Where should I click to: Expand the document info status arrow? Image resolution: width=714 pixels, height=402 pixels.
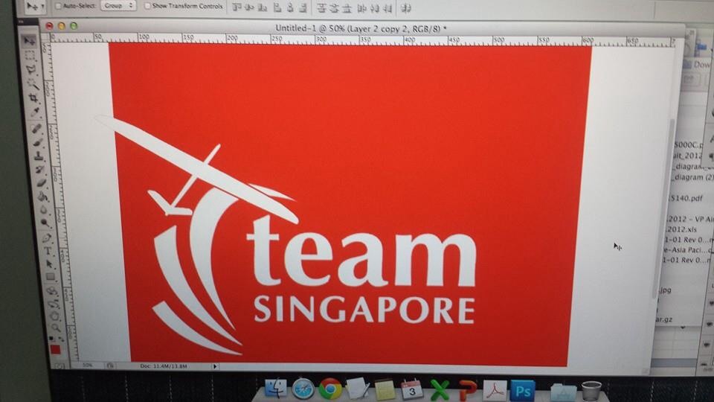(215, 366)
